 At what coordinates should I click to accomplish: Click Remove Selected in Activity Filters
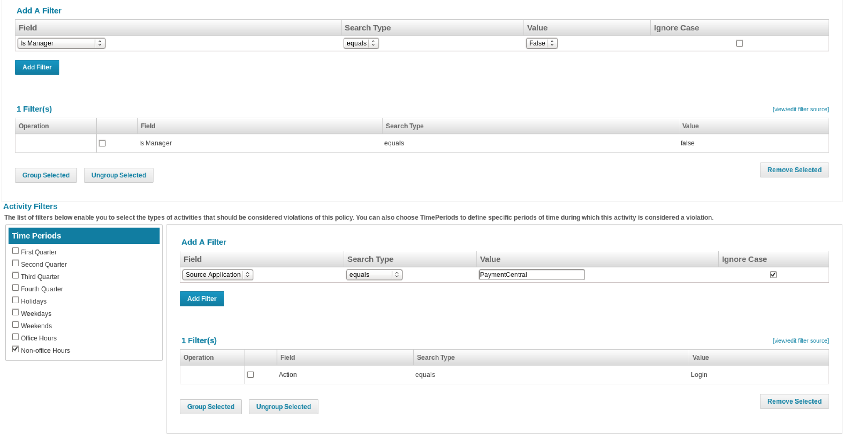(x=794, y=401)
